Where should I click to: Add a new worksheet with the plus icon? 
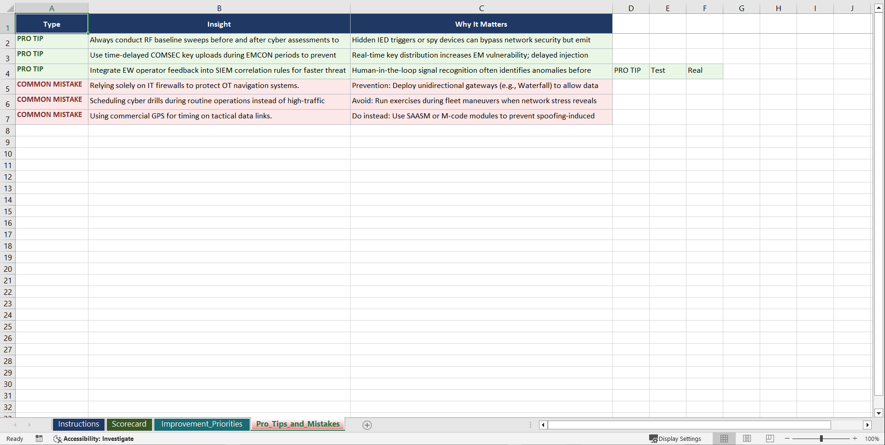(367, 425)
